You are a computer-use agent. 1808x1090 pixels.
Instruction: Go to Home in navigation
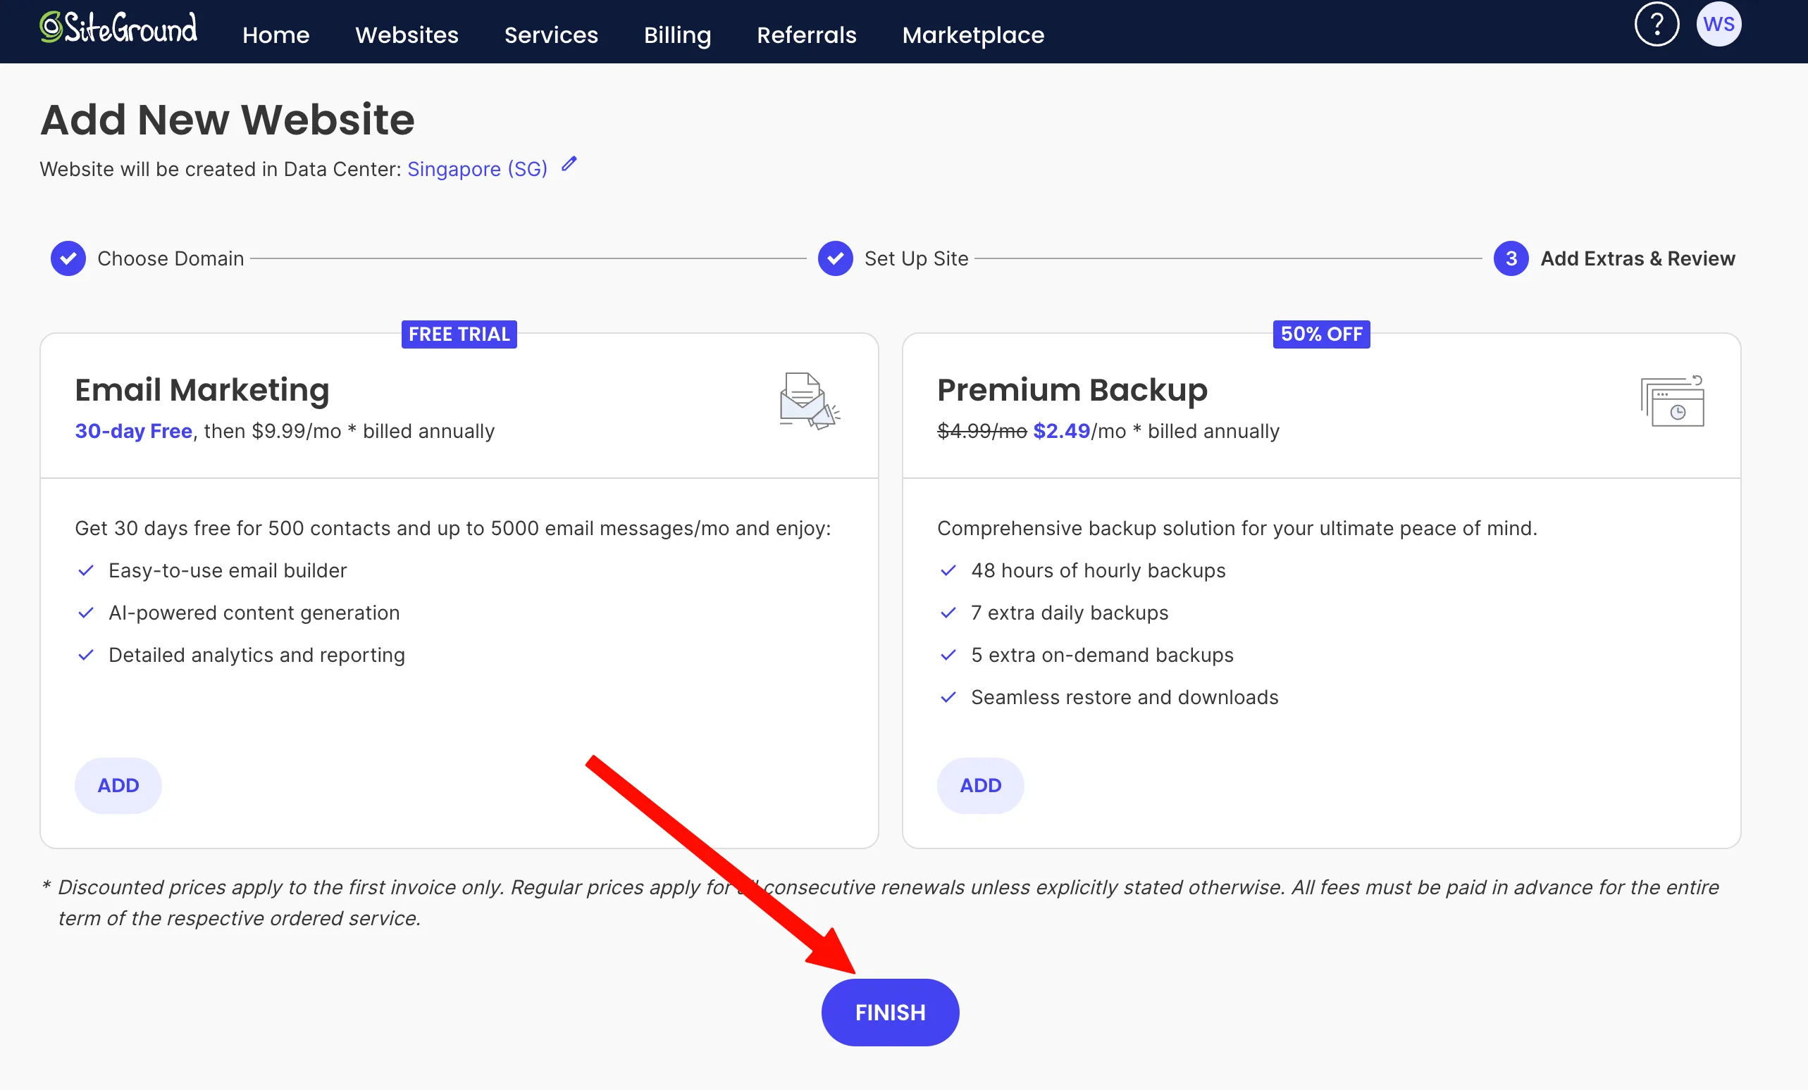click(x=276, y=35)
